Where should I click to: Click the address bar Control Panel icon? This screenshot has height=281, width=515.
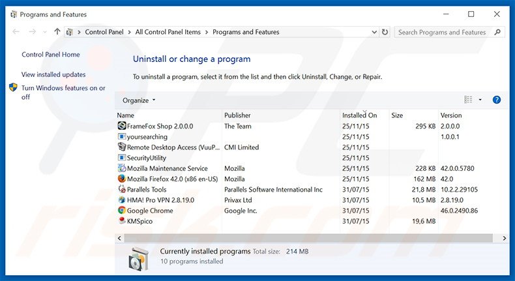pyautogui.click(x=69, y=32)
